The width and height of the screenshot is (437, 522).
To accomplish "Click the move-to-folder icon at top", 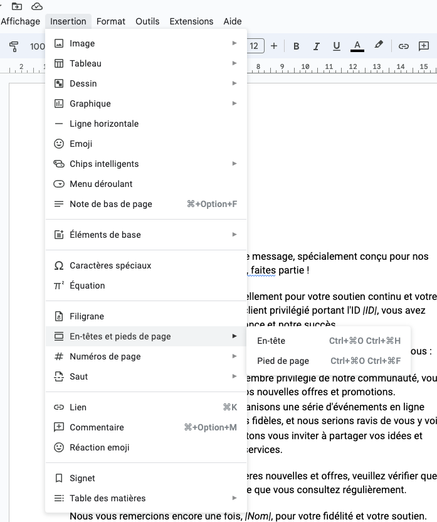I will point(17,6).
